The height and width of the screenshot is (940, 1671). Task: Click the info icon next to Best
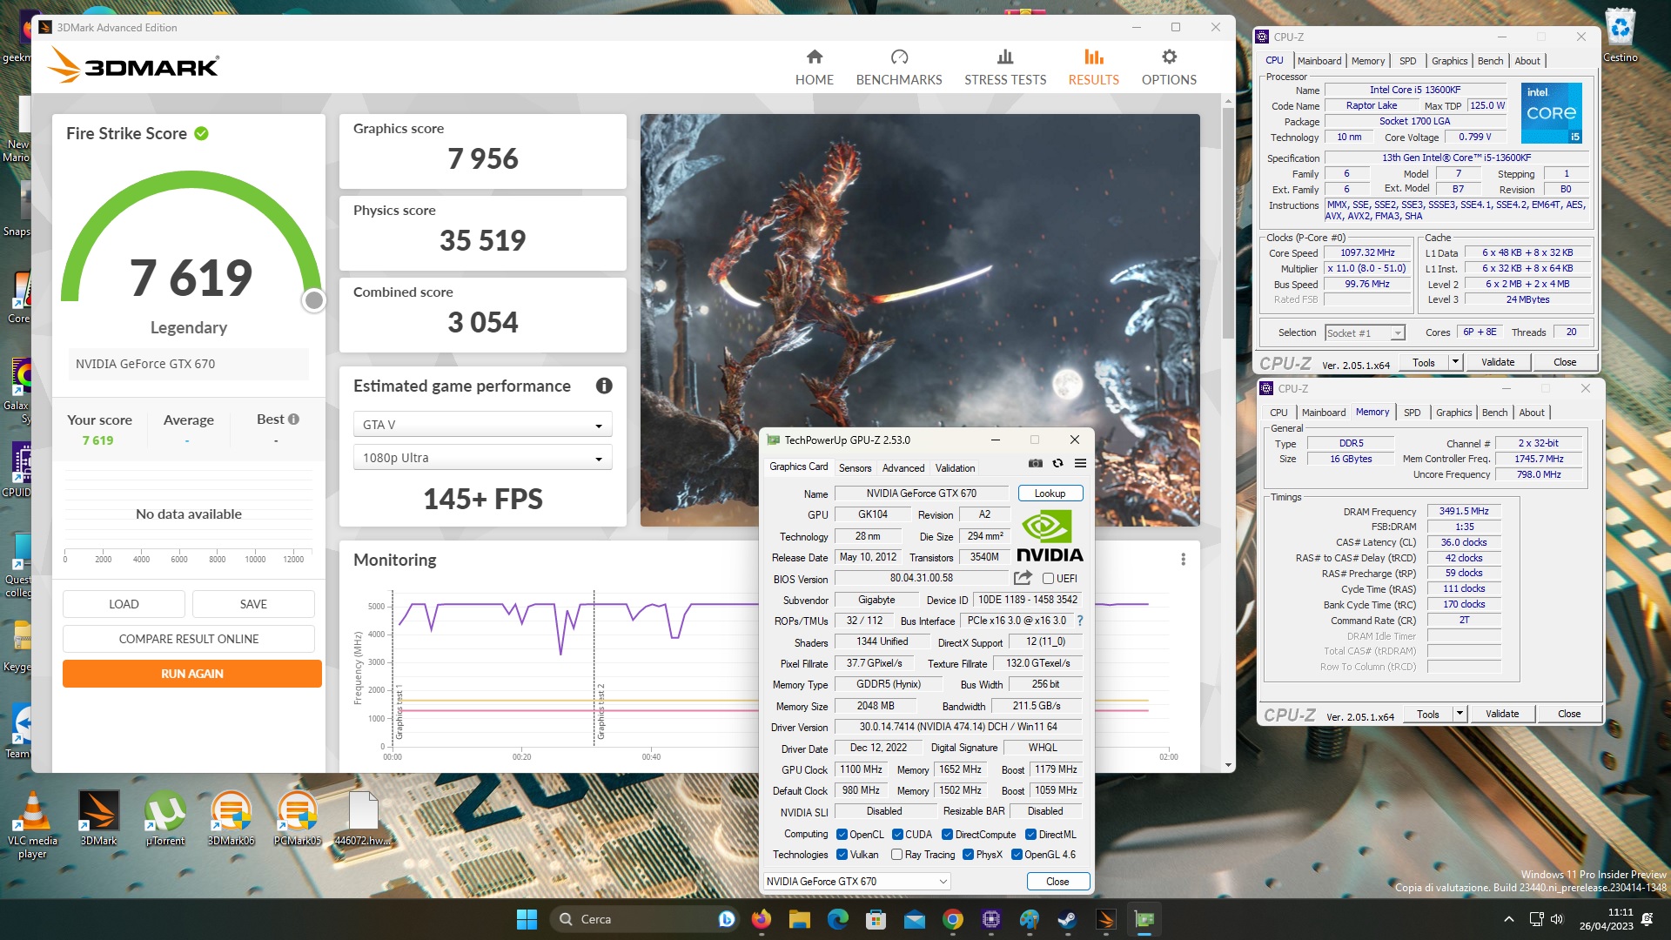pos(294,420)
